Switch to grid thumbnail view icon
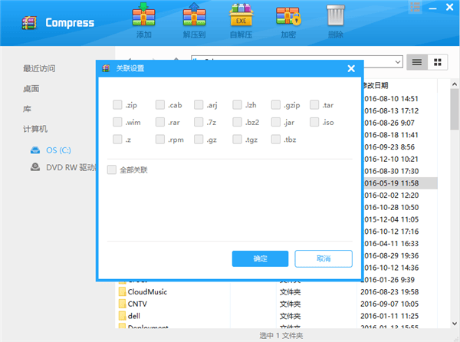The width and height of the screenshot is (460, 342). click(438, 61)
